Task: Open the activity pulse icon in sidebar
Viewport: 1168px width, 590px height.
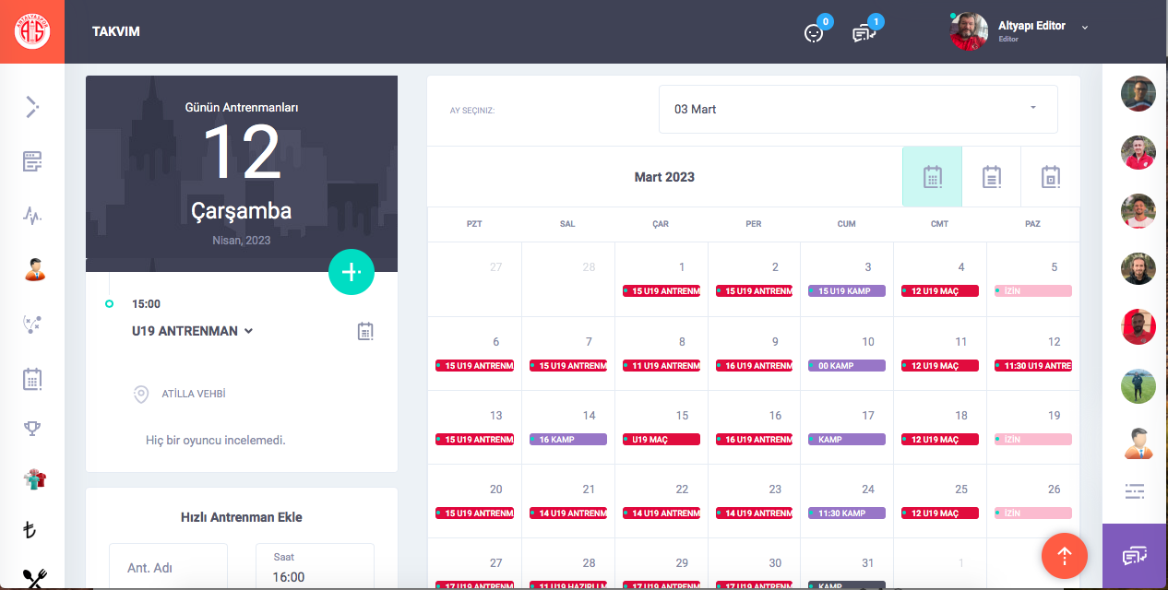Action: 32,216
